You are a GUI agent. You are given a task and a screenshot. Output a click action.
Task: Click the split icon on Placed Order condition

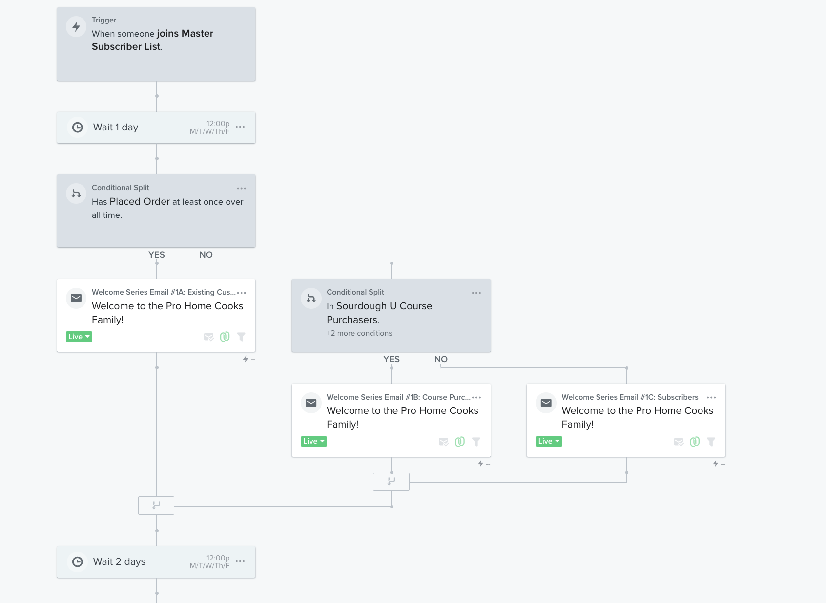[x=76, y=194]
